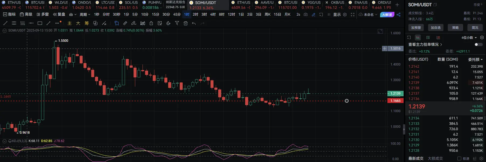This screenshot has height=162, width=486.
Task: Select the horizontal line drawing tool
Action: 31,23
